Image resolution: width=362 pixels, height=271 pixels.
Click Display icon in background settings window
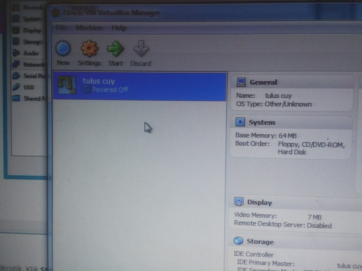(16, 30)
